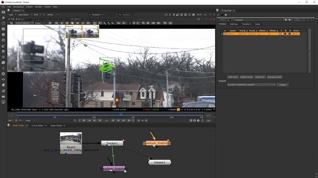This screenshot has width=318, height=178.
Task: Open the 3D nodes toolbar menu
Action: pyautogui.click(x=3, y=63)
